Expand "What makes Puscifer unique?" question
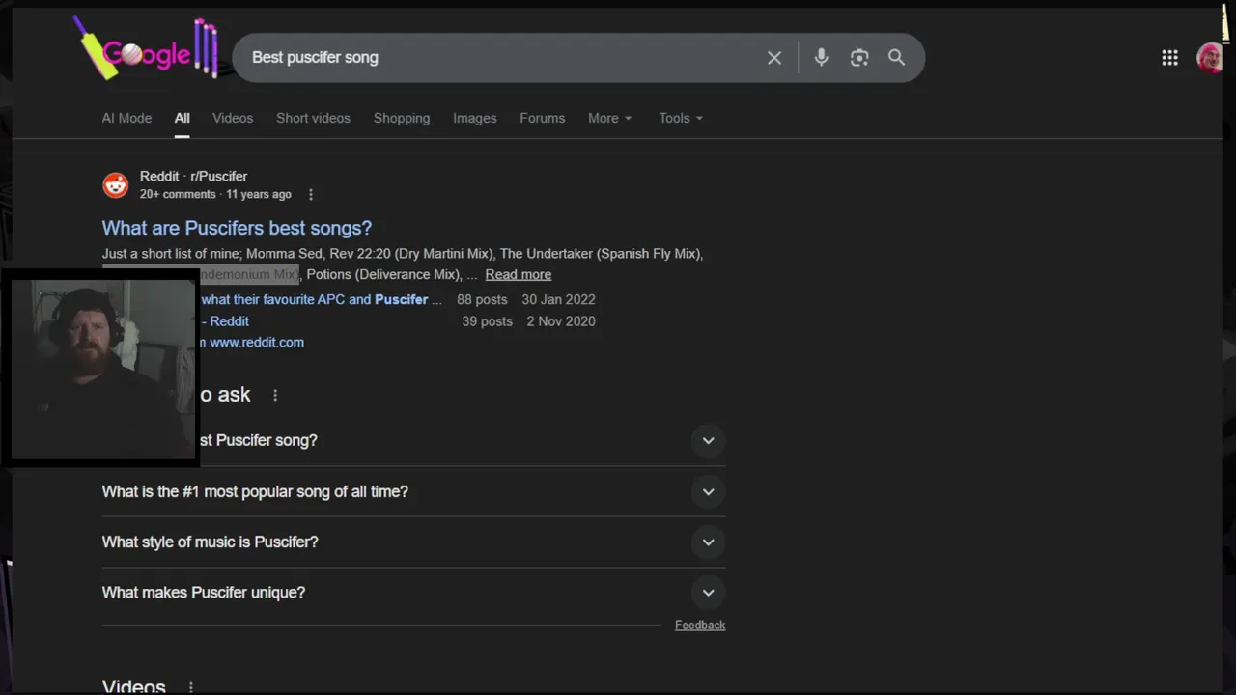1236x695 pixels. pos(708,593)
